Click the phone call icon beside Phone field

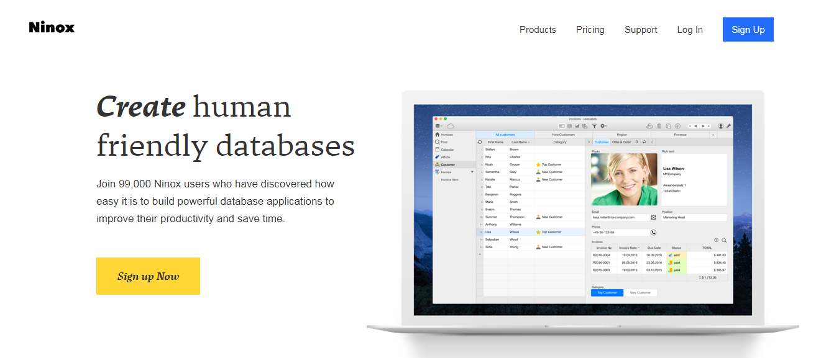[x=653, y=233]
